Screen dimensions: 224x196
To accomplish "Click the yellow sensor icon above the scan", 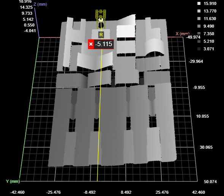I will (x=101, y=19).
